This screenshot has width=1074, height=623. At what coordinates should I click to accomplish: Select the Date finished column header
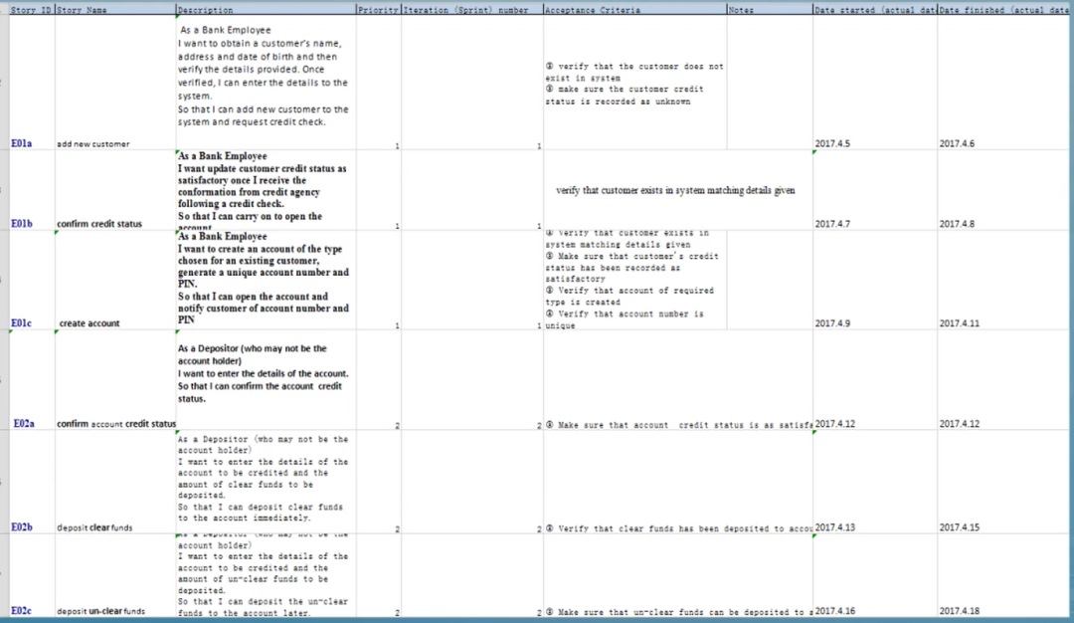tap(1002, 10)
